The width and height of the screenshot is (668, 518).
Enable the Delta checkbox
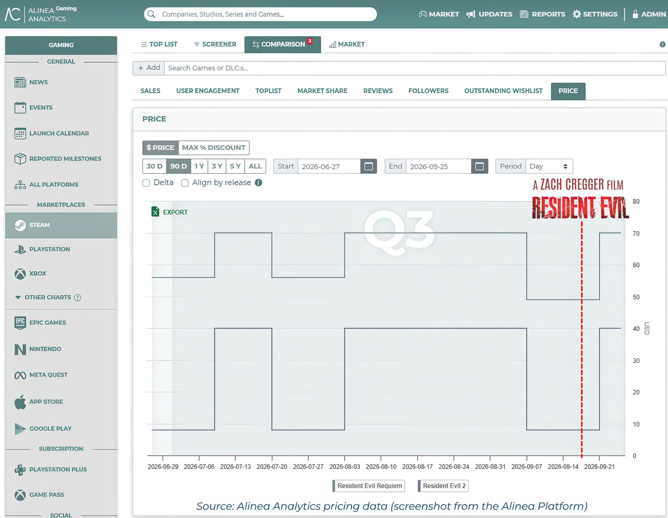tap(146, 183)
